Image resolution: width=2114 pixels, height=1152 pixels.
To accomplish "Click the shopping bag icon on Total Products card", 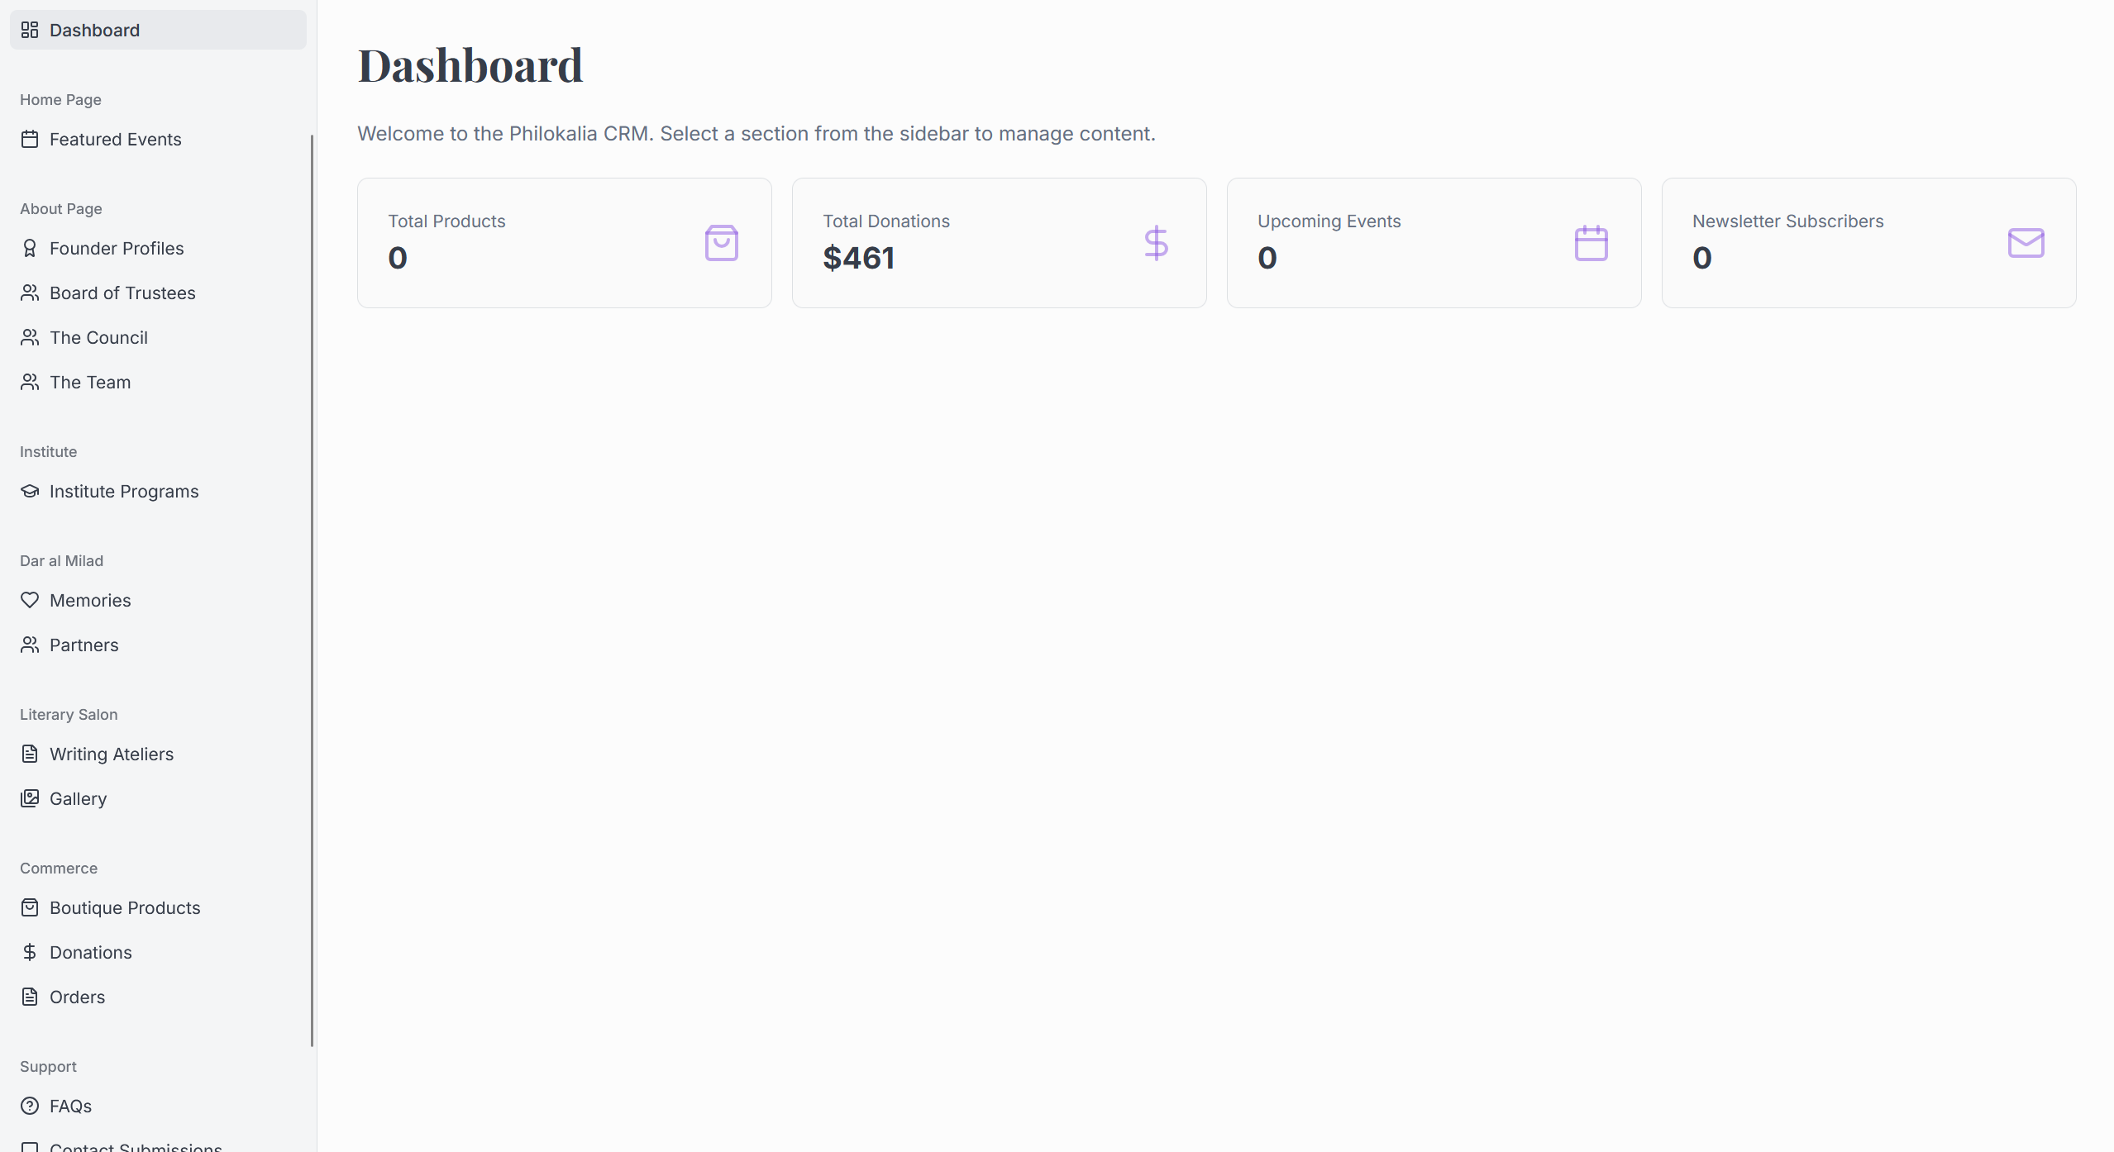I will (x=721, y=242).
